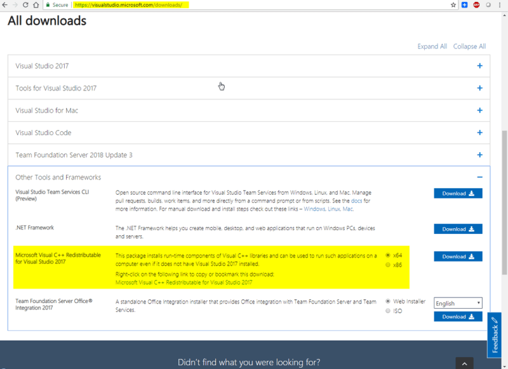508x369 pixels.
Task: Click 'Visual Studio Team Services CLI (Preview)' label
Action: [x=52, y=195]
